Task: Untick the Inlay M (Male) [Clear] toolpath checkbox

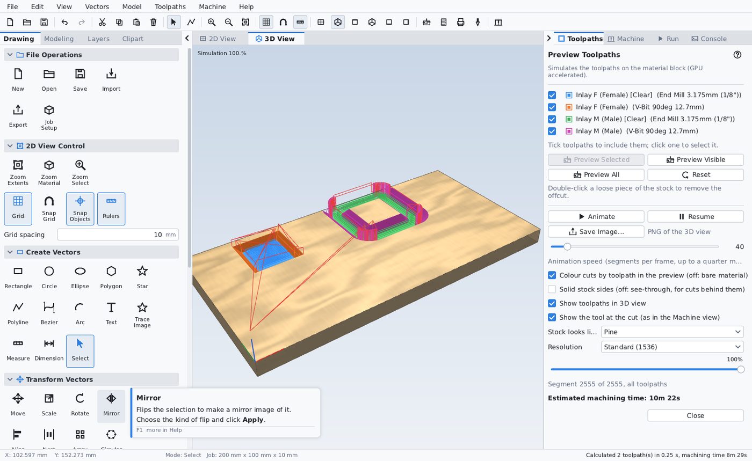Action: pyautogui.click(x=552, y=119)
